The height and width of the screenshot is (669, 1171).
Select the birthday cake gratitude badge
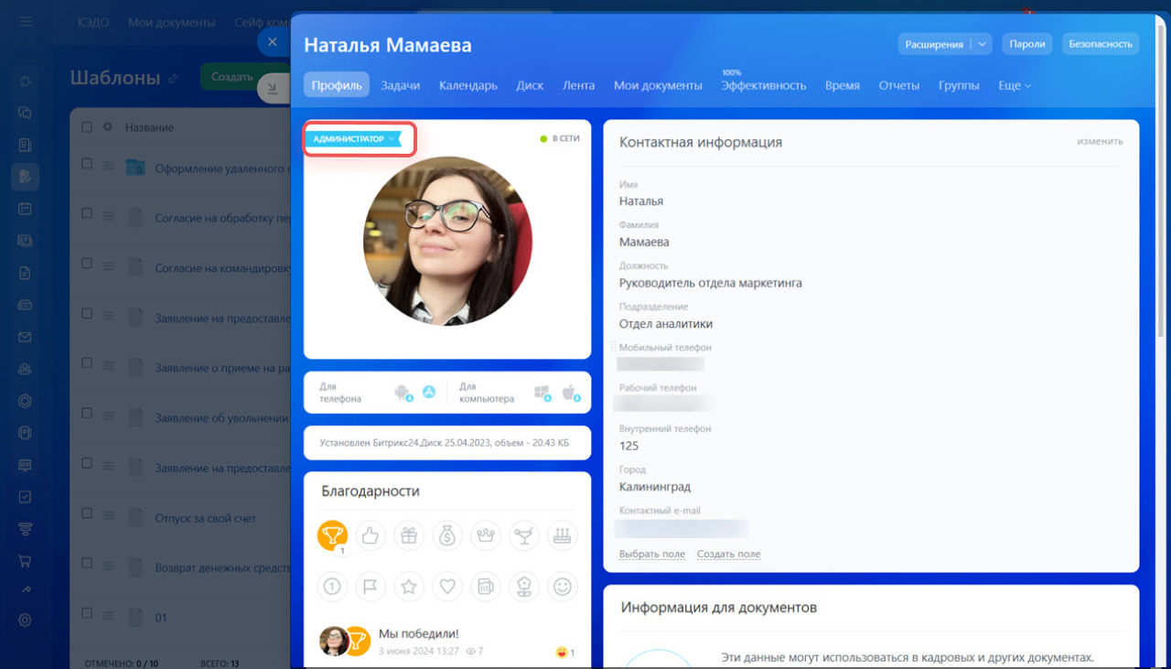563,535
